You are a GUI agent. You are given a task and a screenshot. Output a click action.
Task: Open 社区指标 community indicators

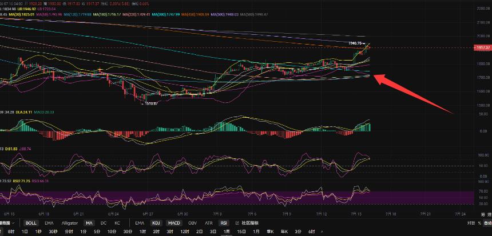pyautogui.click(x=250, y=223)
